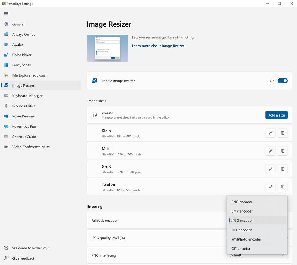This screenshot has width=297, height=265.
Task: Open Video Conference Mute via its sidebar icon
Action: tap(6, 147)
